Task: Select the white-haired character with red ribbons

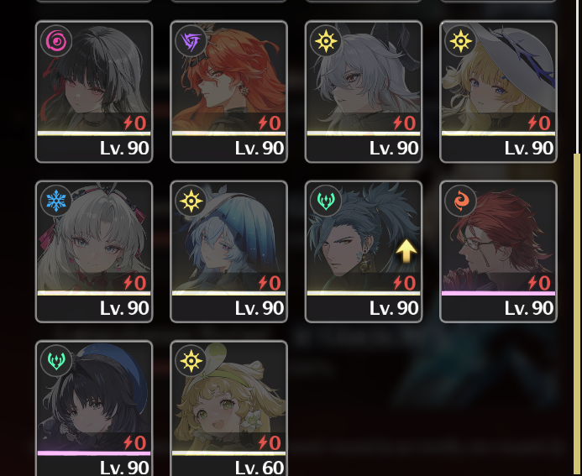Action: pos(94,252)
